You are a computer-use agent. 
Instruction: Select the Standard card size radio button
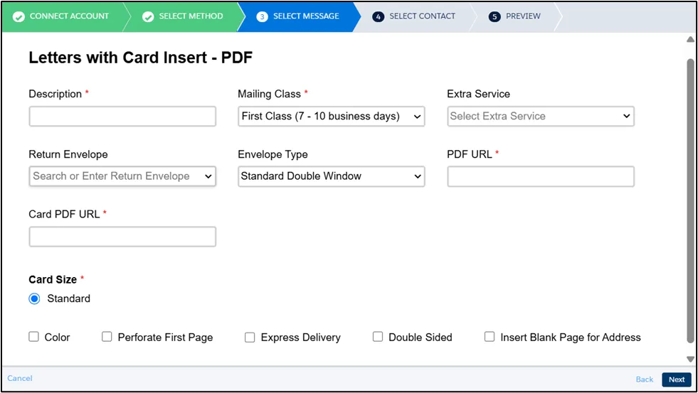(x=34, y=299)
